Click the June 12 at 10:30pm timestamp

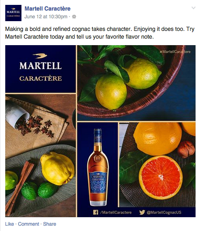pyautogui.click(x=46, y=17)
